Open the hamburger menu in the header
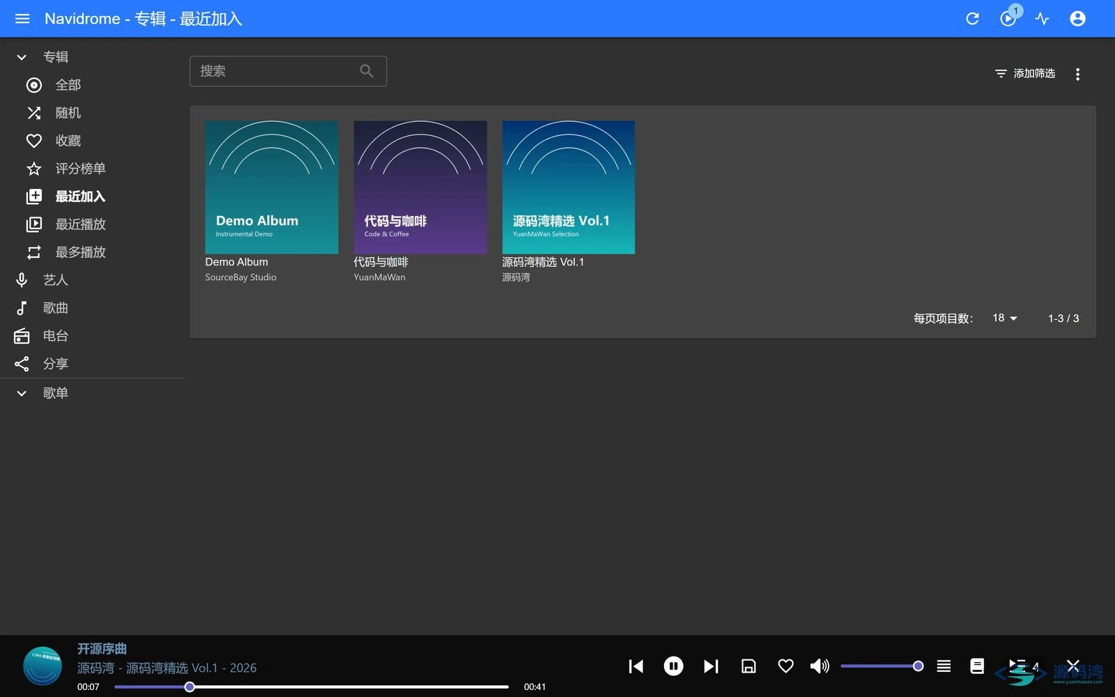 pos(22,19)
